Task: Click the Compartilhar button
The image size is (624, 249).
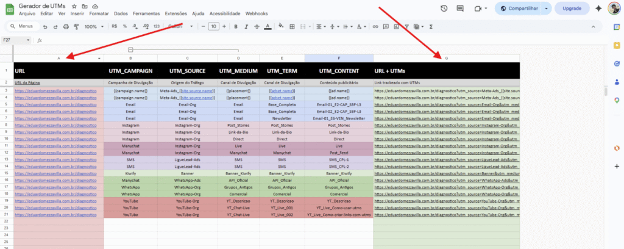Action: click(519, 8)
